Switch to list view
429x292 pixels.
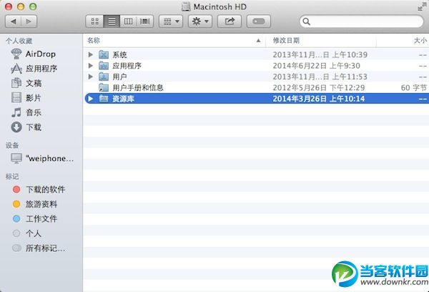tap(112, 21)
